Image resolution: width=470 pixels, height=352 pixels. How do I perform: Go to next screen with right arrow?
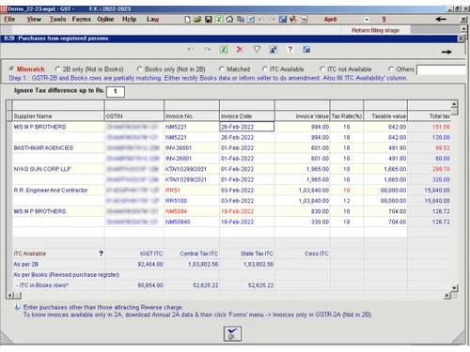tap(446, 52)
